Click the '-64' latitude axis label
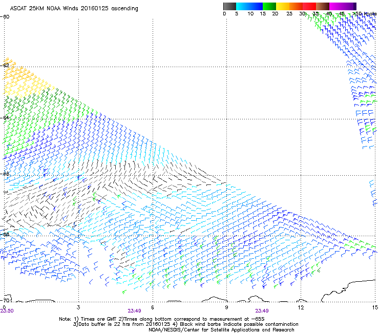The height and width of the screenshot is (333, 379). tap(5, 118)
